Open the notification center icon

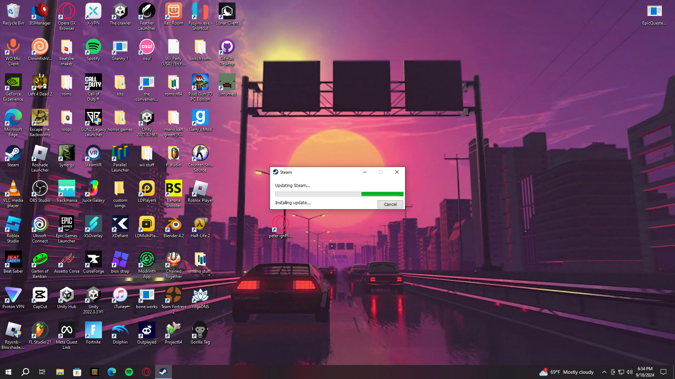click(x=663, y=372)
